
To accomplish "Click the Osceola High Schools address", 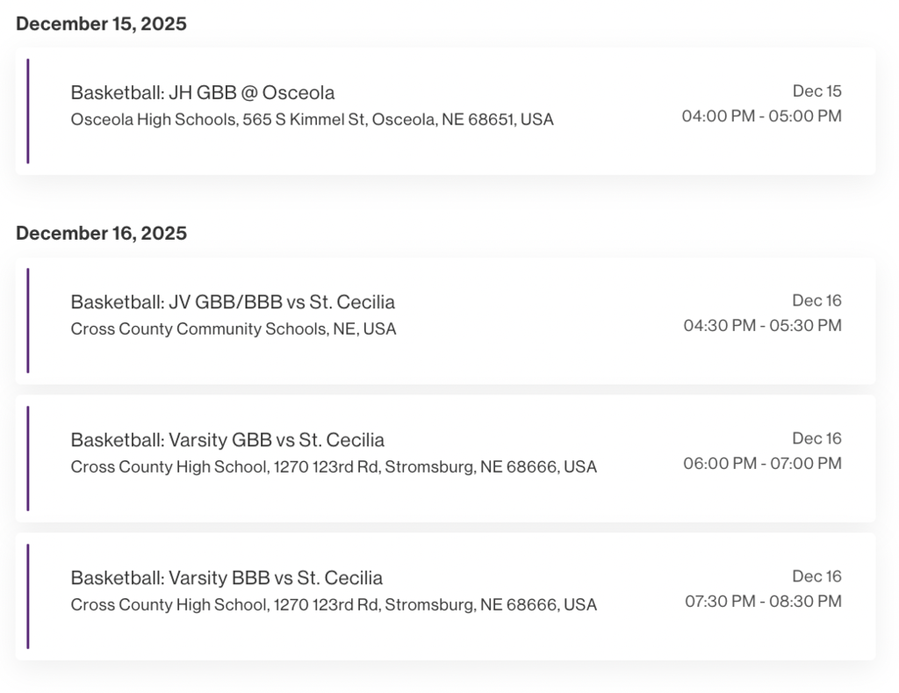I will coord(312,119).
